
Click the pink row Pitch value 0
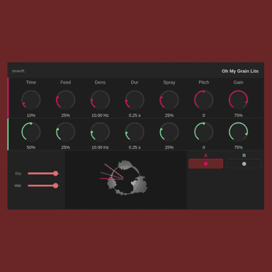pos(203,115)
